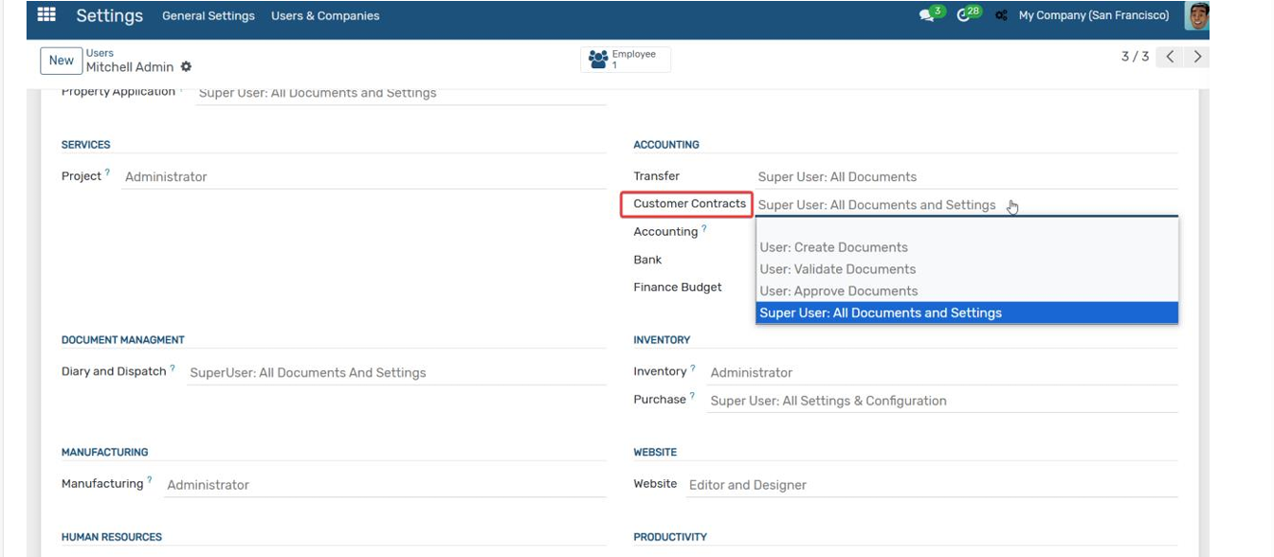The height and width of the screenshot is (557, 1274).
Task: Go back to the Users breadcrumb
Action: 100,53
